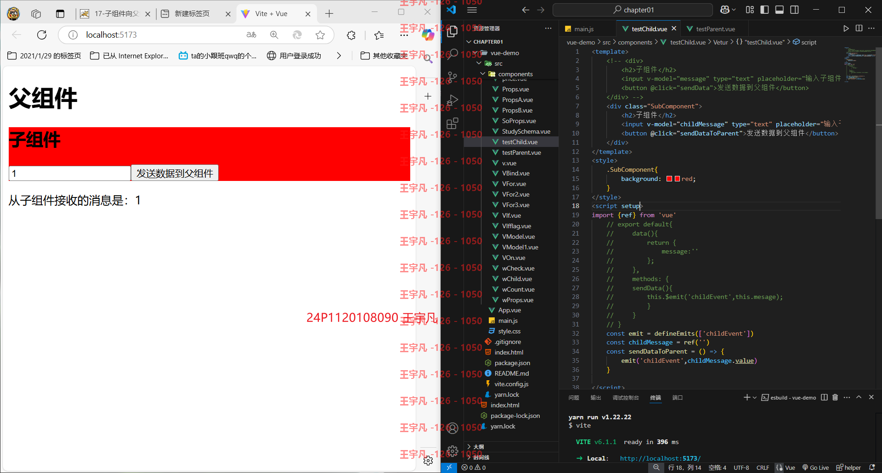Open a new browser tab
Screen dimensions: 882x473
coord(329,14)
